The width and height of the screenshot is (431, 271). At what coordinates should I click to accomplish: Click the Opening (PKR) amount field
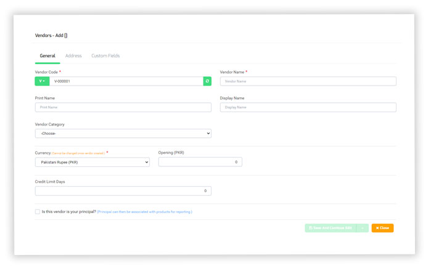(x=200, y=162)
